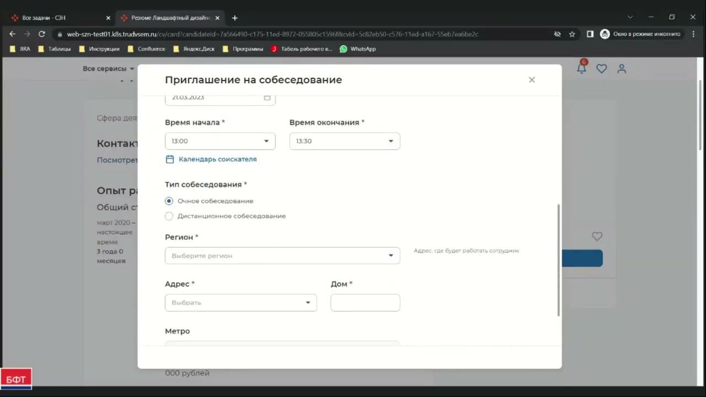Click the site lock icon in address bar
The image size is (706, 397).
(60, 34)
